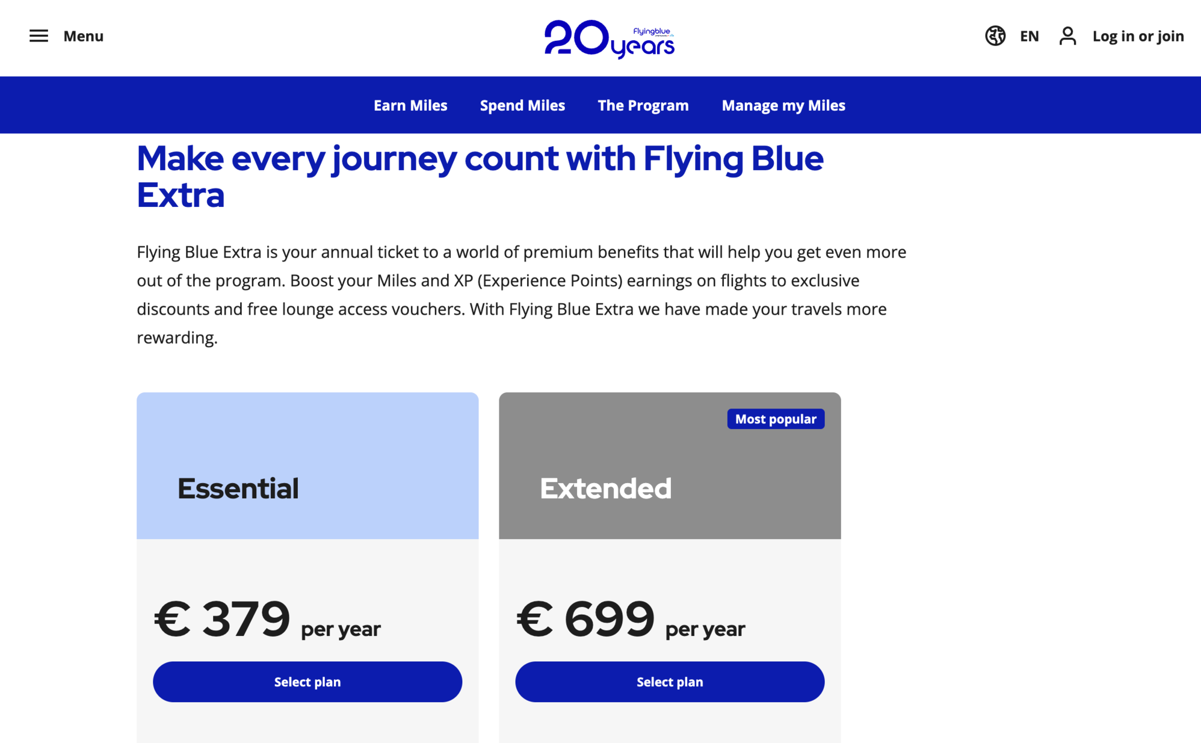The width and height of the screenshot is (1201, 743).
Task: Select plan for Essential tier
Action: (307, 682)
